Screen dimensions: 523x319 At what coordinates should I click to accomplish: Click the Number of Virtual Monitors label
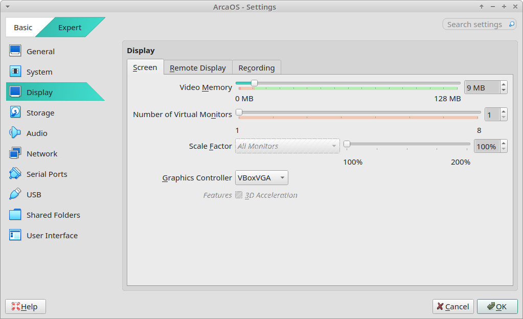coord(183,115)
